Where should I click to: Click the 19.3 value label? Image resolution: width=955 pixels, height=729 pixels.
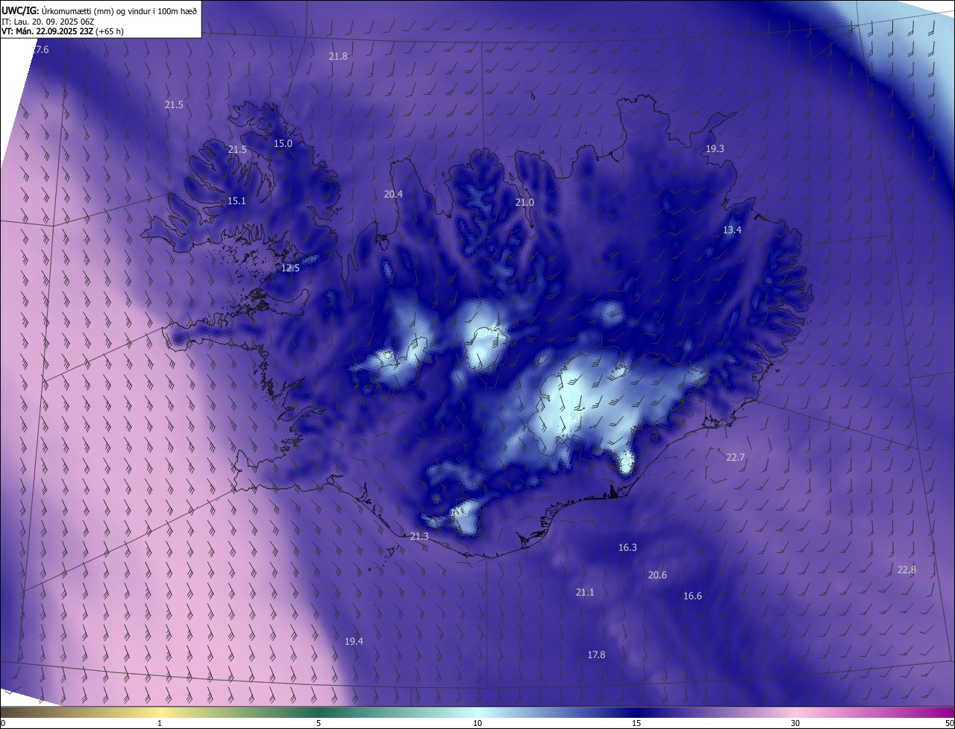pyautogui.click(x=715, y=149)
